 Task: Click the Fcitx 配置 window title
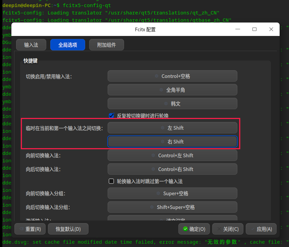pyautogui.click(x=145, y=29)
